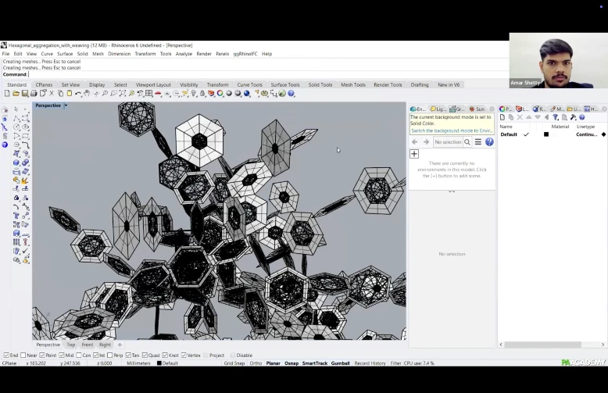Toggle the End osnap checkbox
This screenshot has width=608, height=393.
[6, 355]
